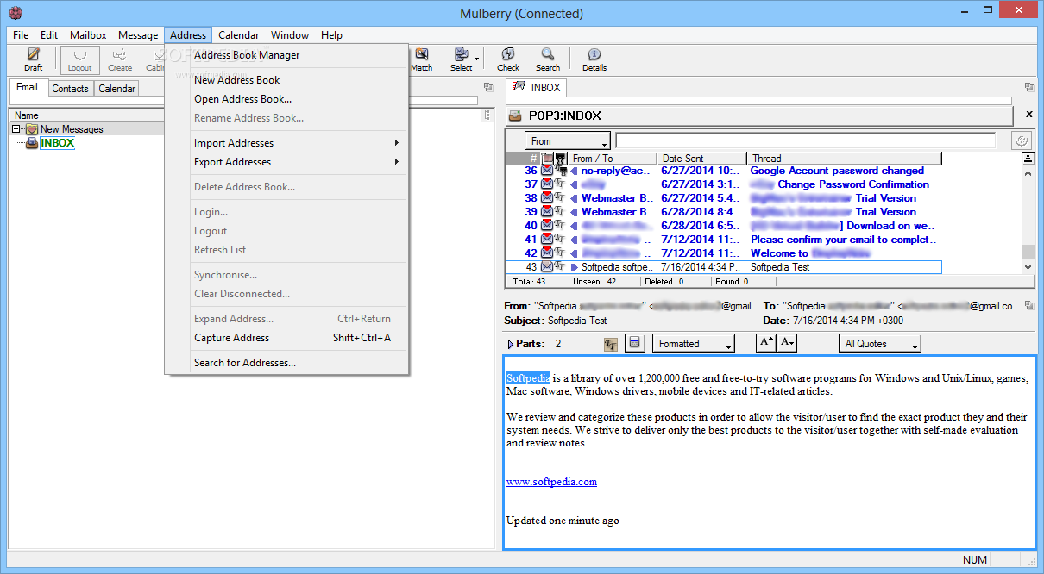Click the address expand icon beside To field
The image size is (1044, 574).
click(x=1028, y=305)
